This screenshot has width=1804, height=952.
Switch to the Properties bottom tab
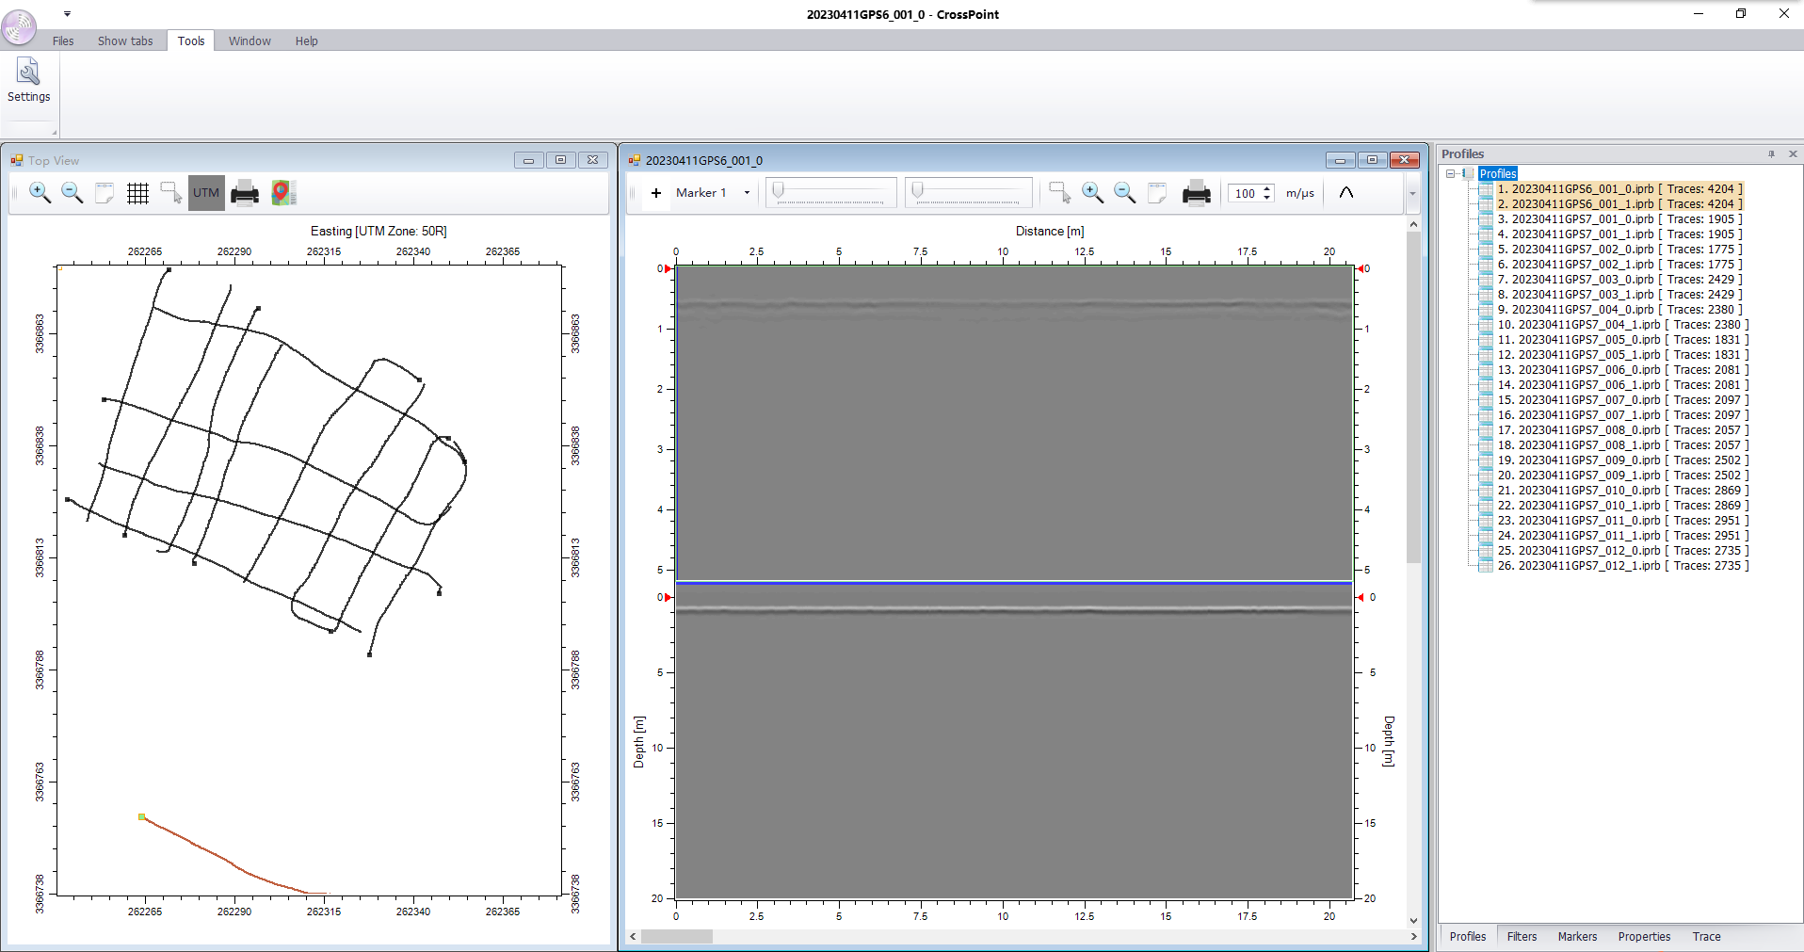(1644, 936)
